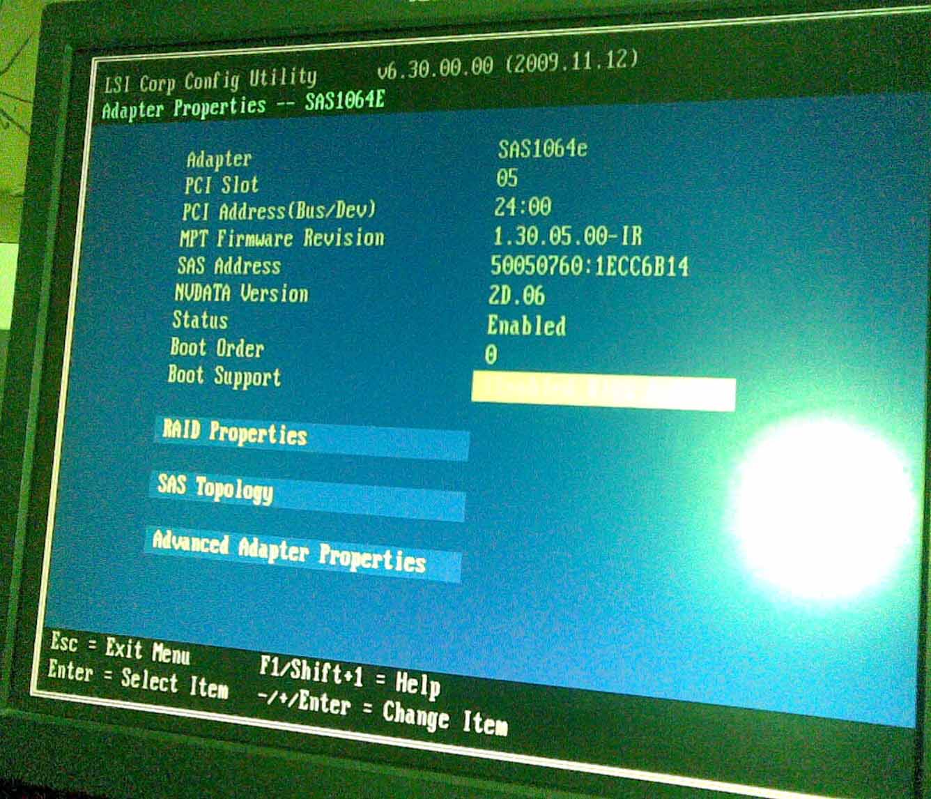Screen dimensions: 931x799
Task: Click the 'SAS Address' label
Action: (229, 266)
